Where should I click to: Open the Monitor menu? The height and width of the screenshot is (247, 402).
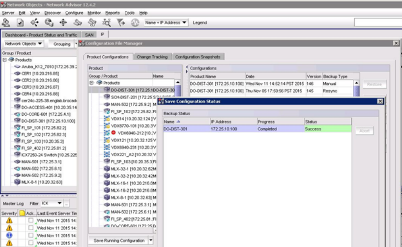(94, 13)
